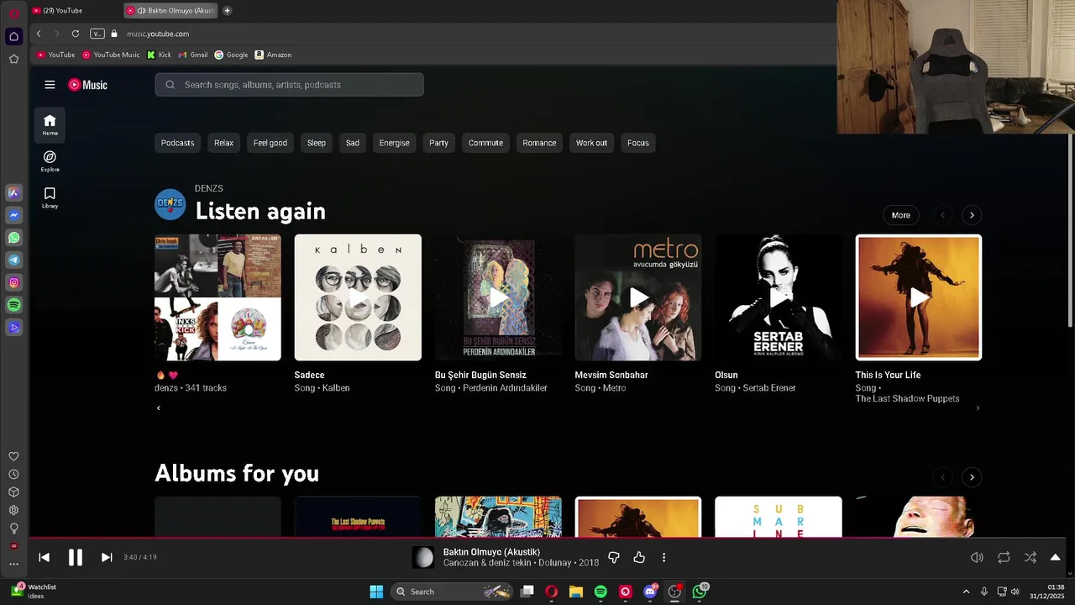
Task: Open Instagram in the Opera sidebar
Action: [13, 283]
